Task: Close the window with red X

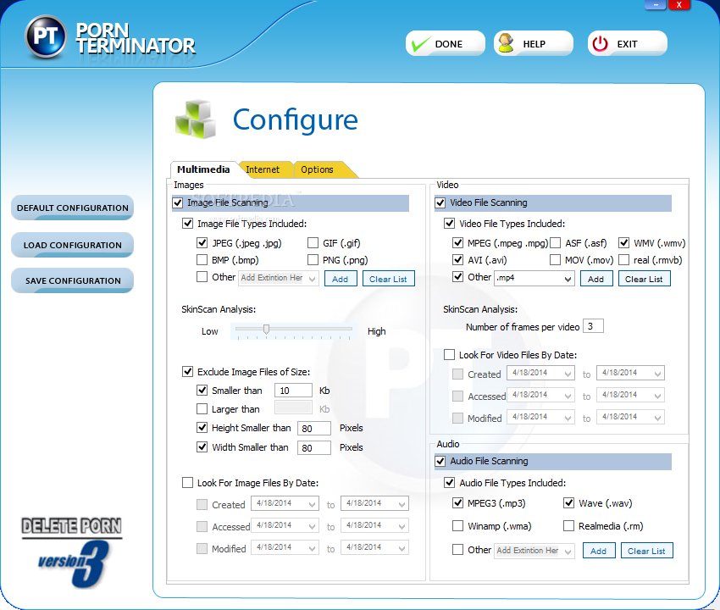Action: [678, 4]
